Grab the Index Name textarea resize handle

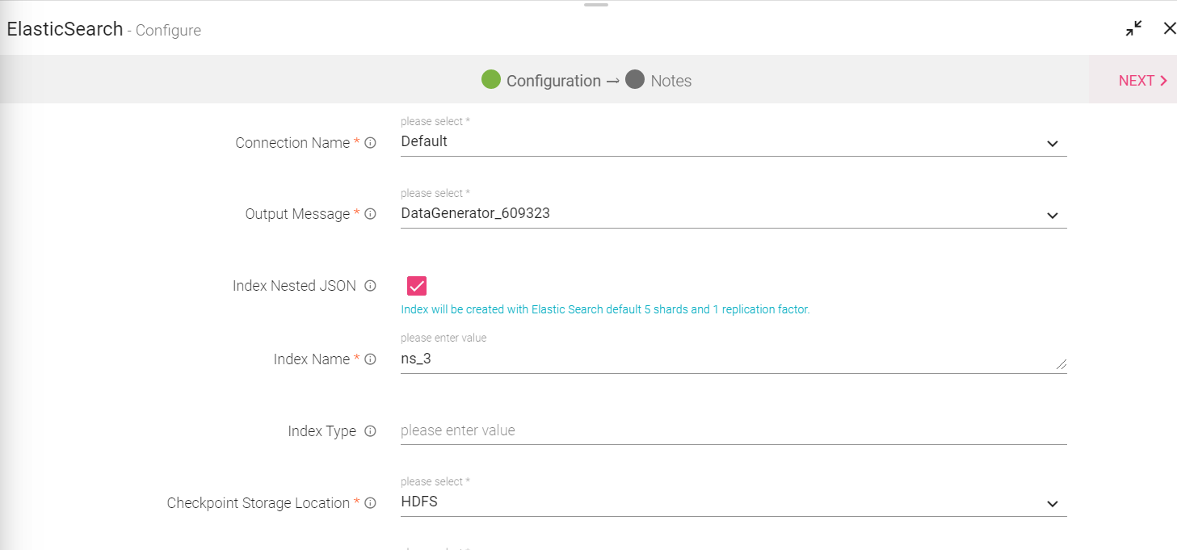(x=1061, y=365)
